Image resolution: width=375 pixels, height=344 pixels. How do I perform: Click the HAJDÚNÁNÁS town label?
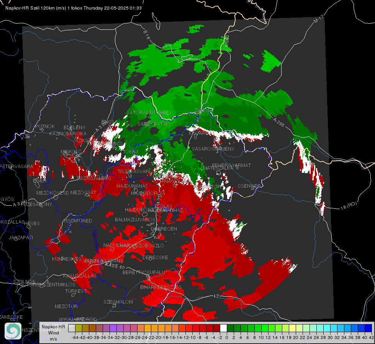[132, 186]
